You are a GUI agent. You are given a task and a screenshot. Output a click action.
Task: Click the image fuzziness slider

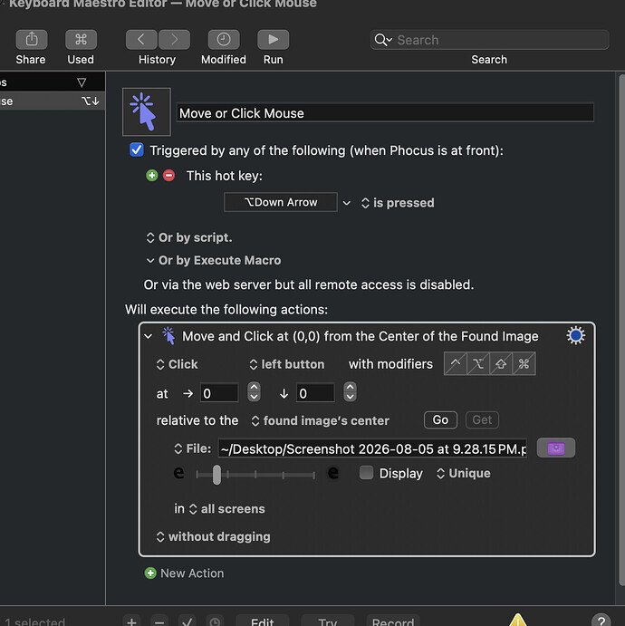coord(255,475)
